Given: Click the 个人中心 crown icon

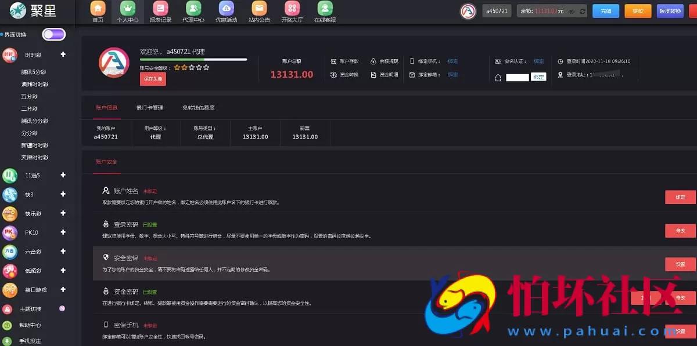Looking at the screenshot, I should [129, 9].
